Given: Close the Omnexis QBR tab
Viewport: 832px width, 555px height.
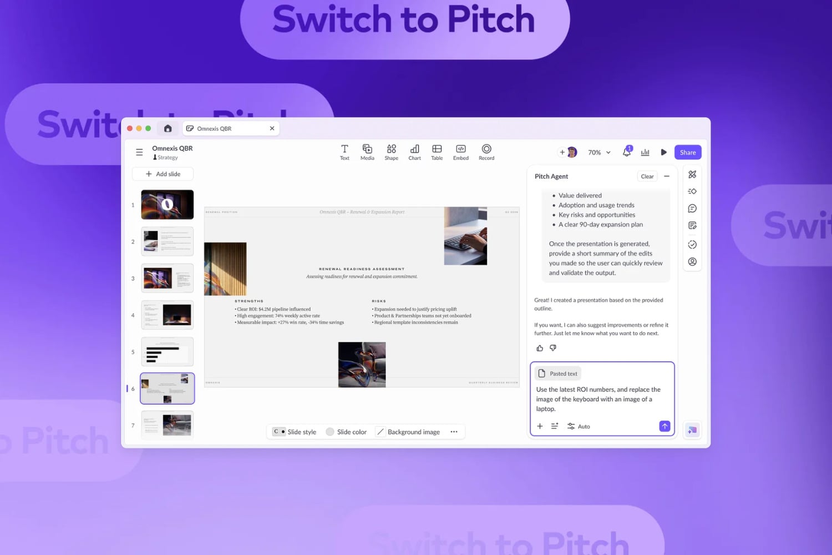Looking at the screenshot, I should click(x=272, y=128).
